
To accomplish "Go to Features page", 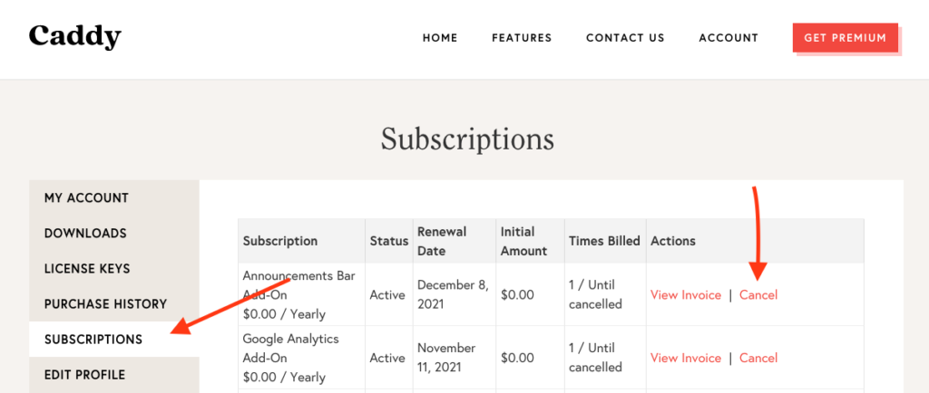I will pyautogui.click(x=522, y=38).
